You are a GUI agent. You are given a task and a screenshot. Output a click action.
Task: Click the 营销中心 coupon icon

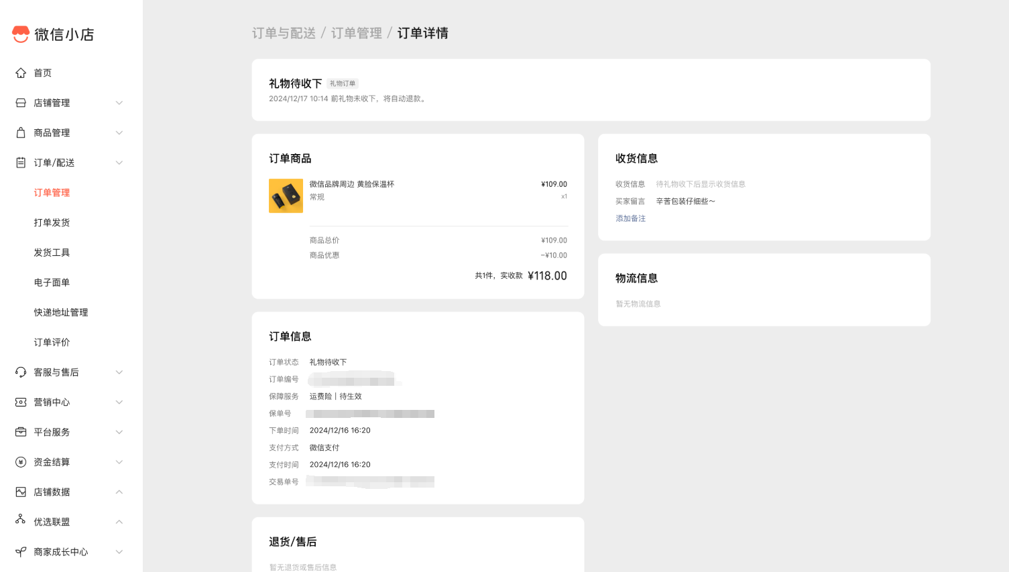pos(21,403)
